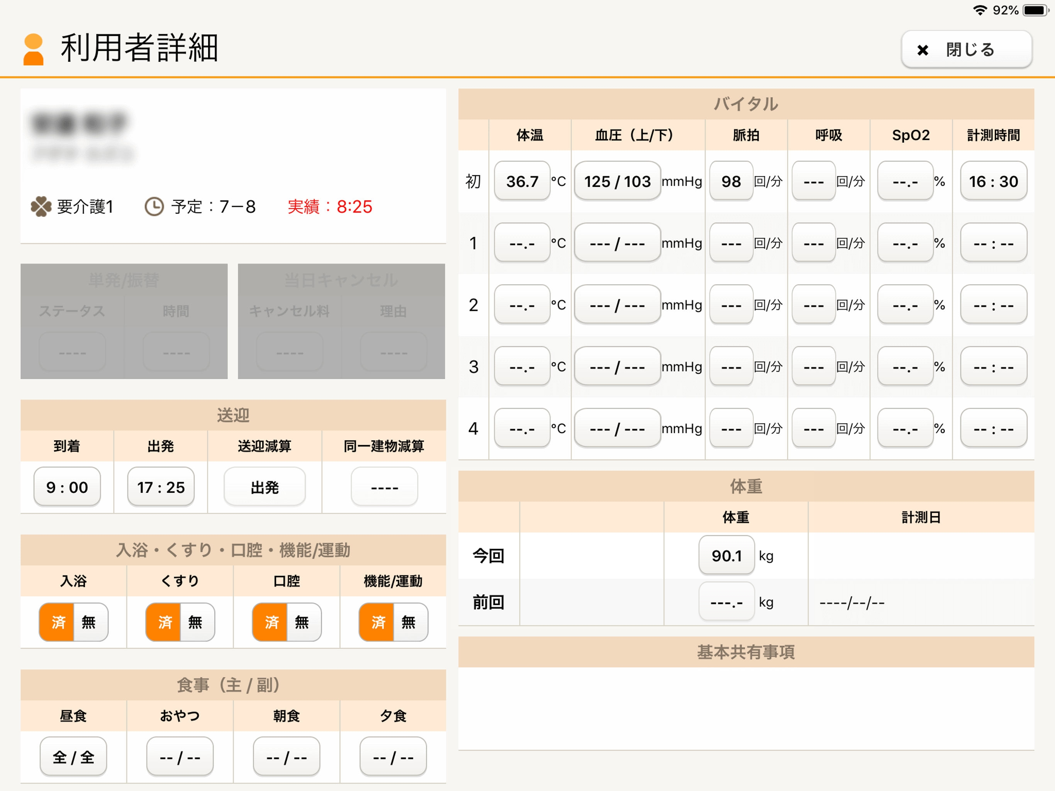1055x791 pixels.
Task: Tap the battery indicator icon
Action: [x=1035, y=10]
